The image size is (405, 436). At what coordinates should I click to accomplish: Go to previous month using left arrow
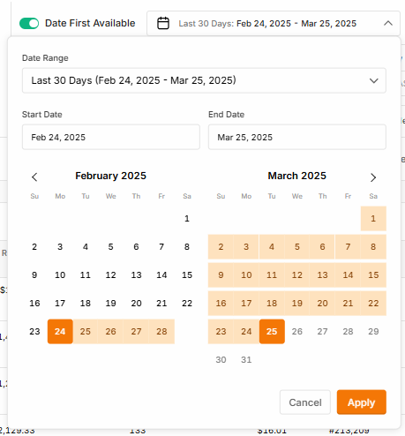click(x=34, y=177)
